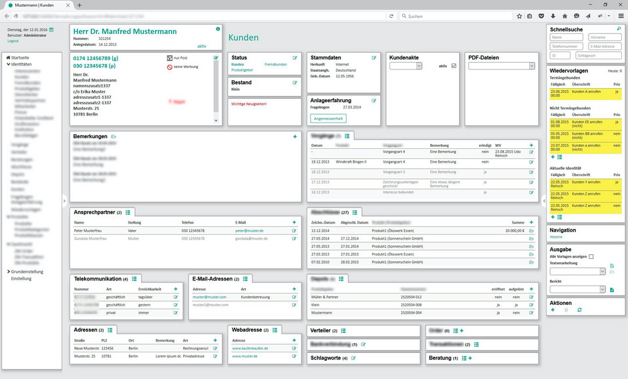Edit the Anlageerfahrung panel
This screenshot has height=379, width=628.
click(x=373, y=101)
